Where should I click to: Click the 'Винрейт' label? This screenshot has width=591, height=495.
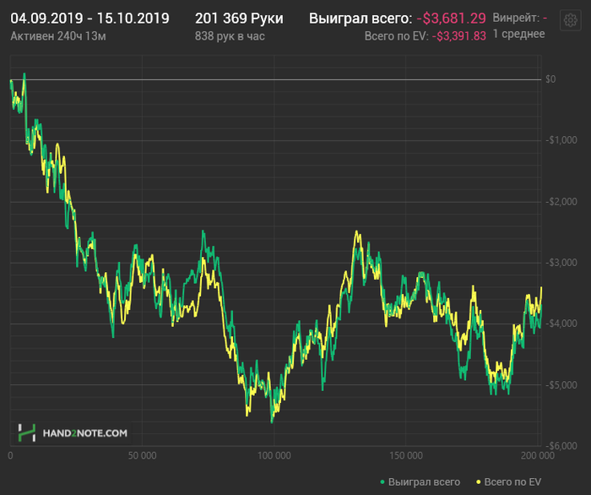tap(515, 18)
